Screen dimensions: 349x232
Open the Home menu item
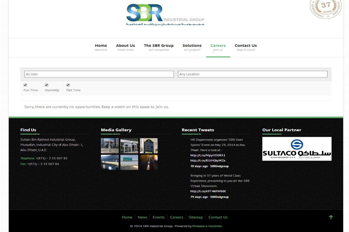[x=101, y=48]
